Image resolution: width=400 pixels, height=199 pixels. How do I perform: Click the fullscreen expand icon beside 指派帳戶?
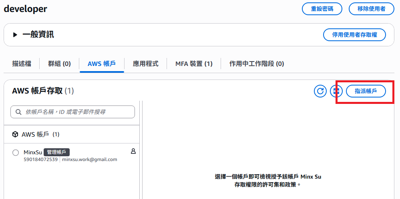(336, 91)
